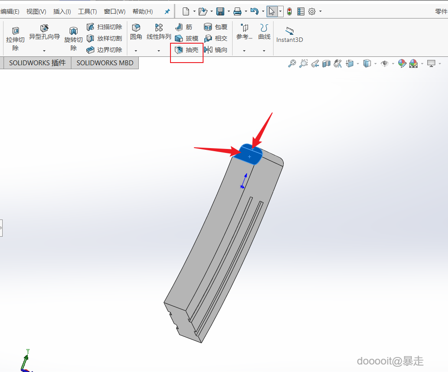
Task: Expand the dropdown next to the Print icon
Action: (246, 11)
